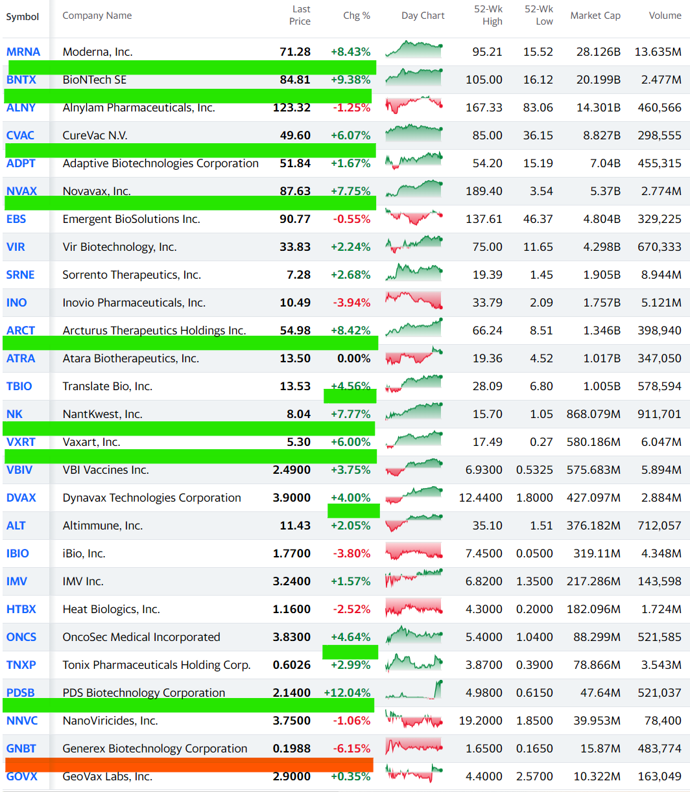The width and height of the screenshot is (690, 792).
Task: Select NanoViricides volume 78,400
Action: click(664, 721)
